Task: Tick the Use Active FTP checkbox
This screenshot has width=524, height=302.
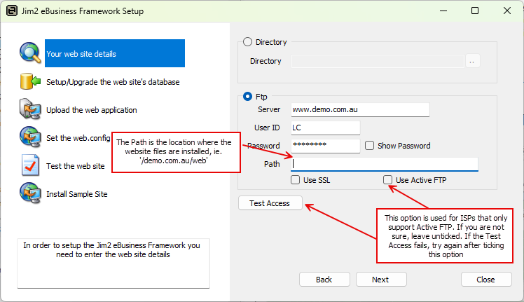Action: (387, 180)
